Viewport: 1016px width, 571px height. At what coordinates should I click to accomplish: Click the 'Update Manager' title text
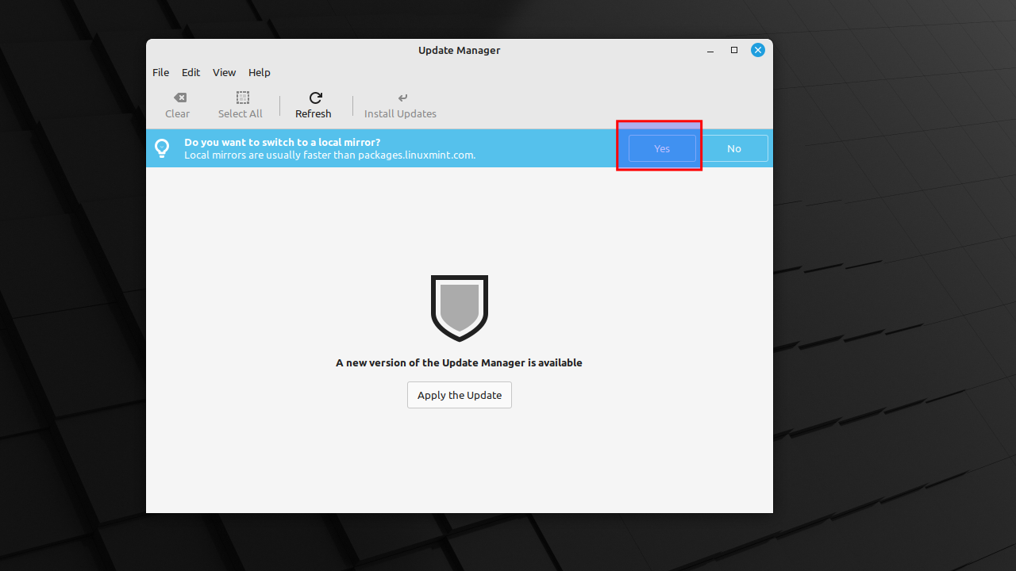pyautogui.click(x=460, y=50)
